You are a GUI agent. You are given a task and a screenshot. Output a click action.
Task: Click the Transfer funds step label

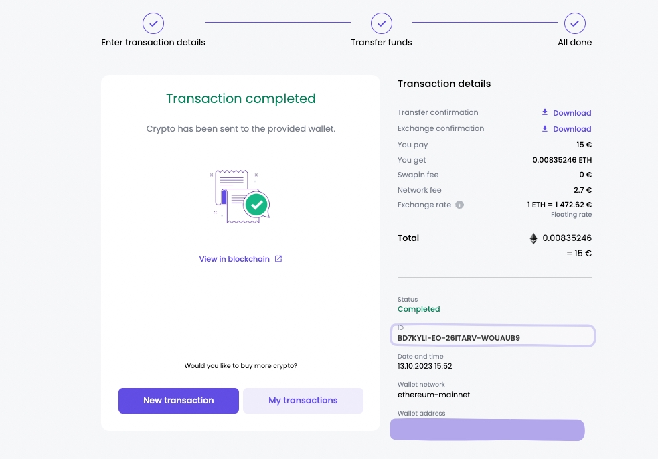pyautogui.click(x=381, y=43)
